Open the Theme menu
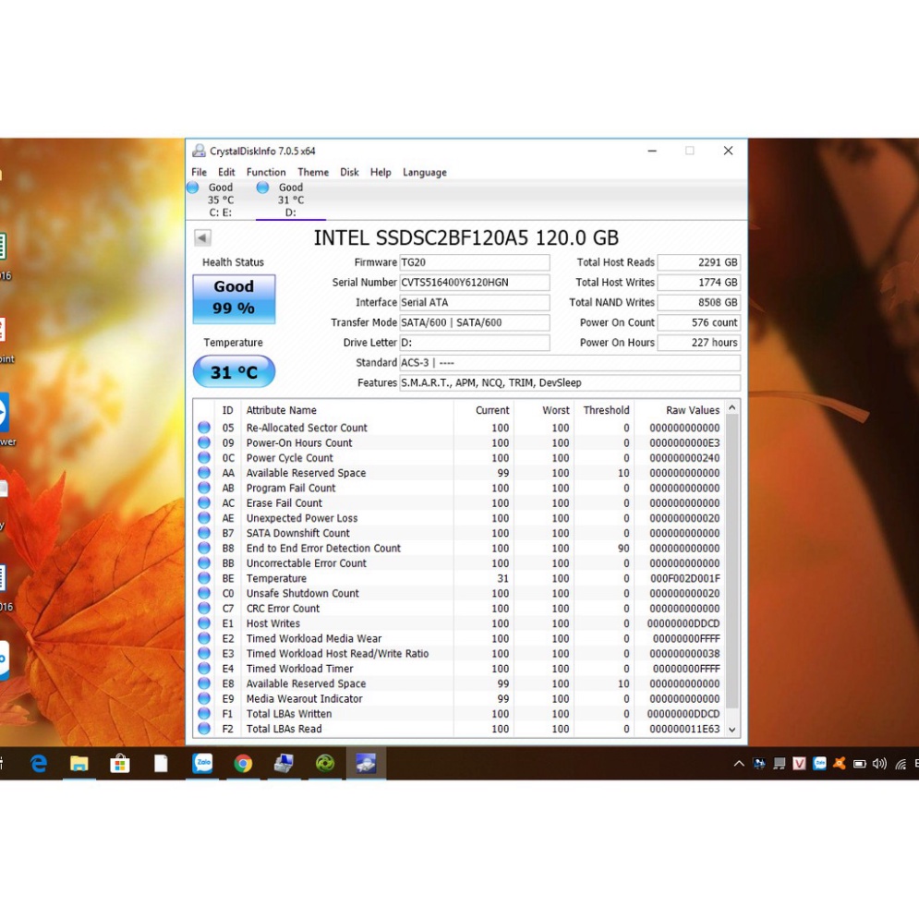 [x=313, y=173]
